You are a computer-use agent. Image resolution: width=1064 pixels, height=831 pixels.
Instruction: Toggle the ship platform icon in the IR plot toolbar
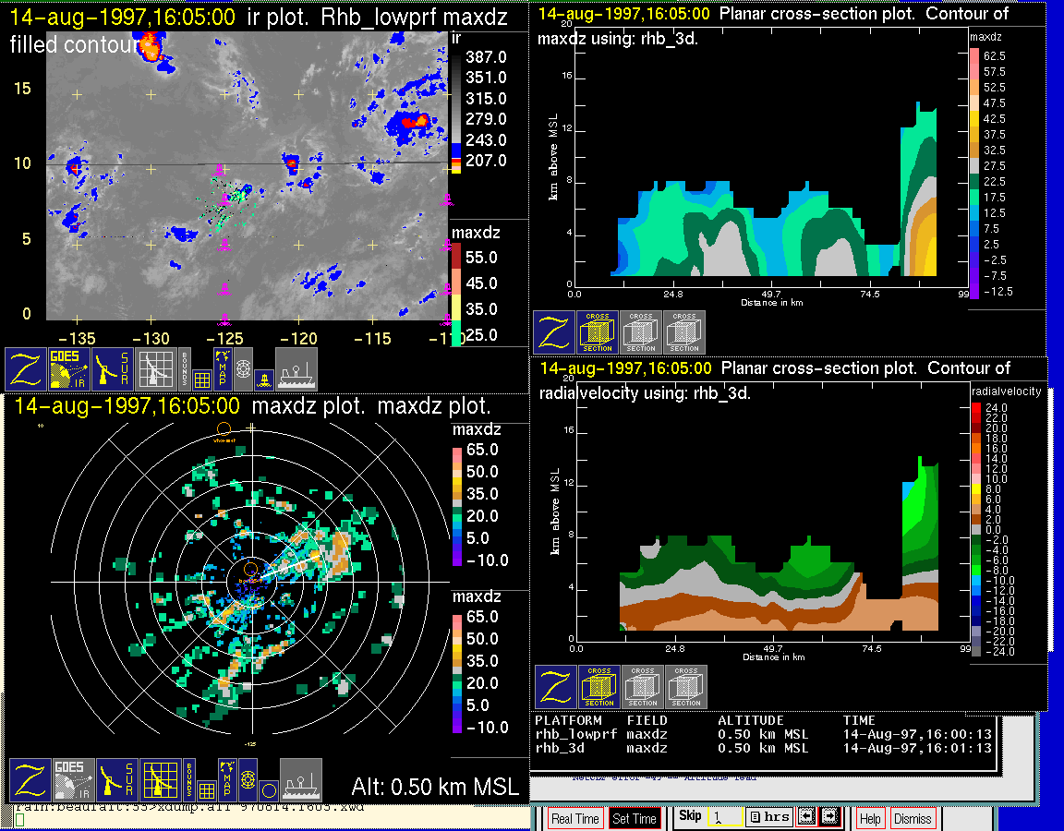(296, 368)
